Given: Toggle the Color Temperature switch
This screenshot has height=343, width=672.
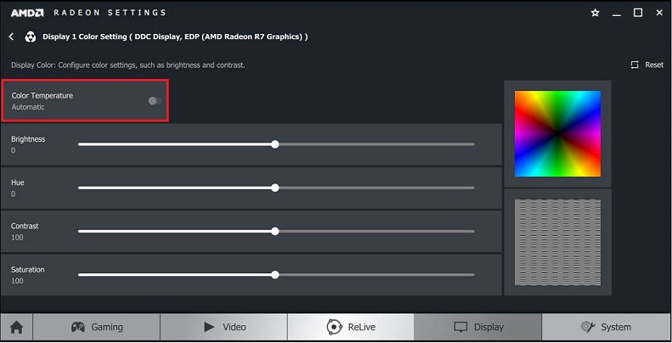Looking at the screenshot, I should point(155,101).
